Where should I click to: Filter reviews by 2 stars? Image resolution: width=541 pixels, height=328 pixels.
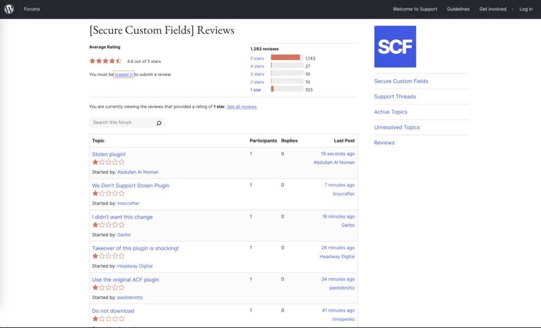[x=257, y=82]
